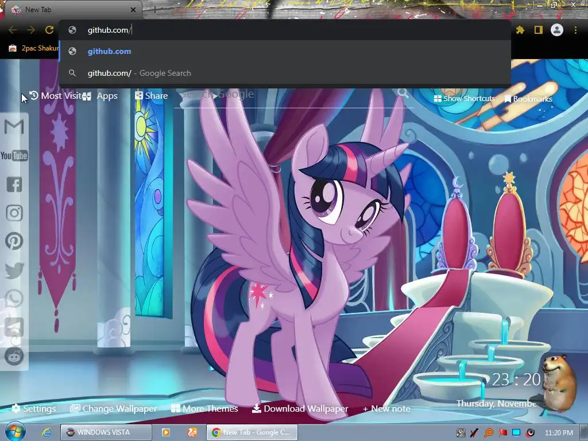Add a note with + New note
588x441 pixels.
pyautogui.click(x=386, y=409)
